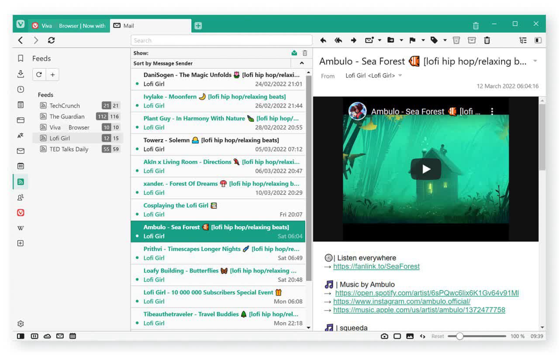Open the Feeds panel in sidebar
The width and height of the screenshot is (559, 355).
(20, 182)
